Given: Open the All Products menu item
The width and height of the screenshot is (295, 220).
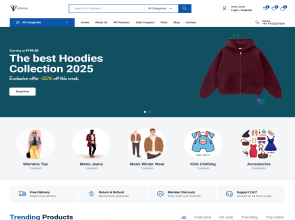Looking at the screenshot, I should 121,22.
